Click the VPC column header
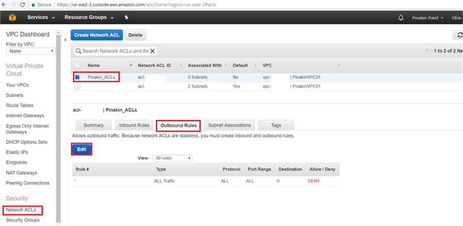This screenshot has height=226, width=463. (267, 65)
